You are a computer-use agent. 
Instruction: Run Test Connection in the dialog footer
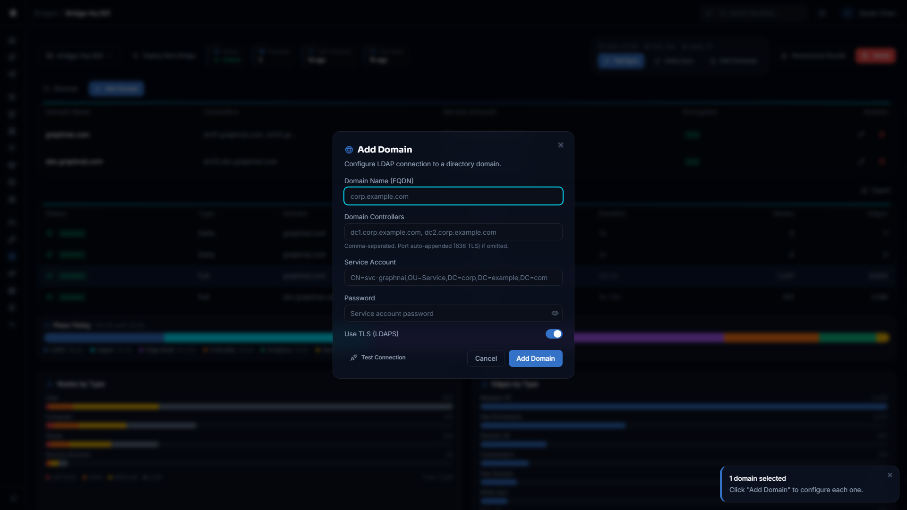pyautogui.click(x=378, y=357)
